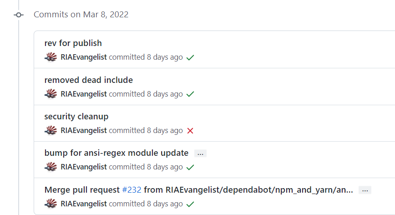Viewport: 395px width, 215px height.
Task: Click green check on merge pull request commit
Action: (x=190, y=204)
